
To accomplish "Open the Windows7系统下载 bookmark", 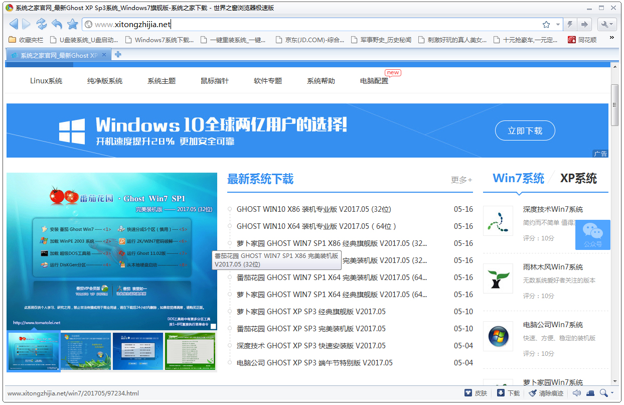I will pos(160,40).
